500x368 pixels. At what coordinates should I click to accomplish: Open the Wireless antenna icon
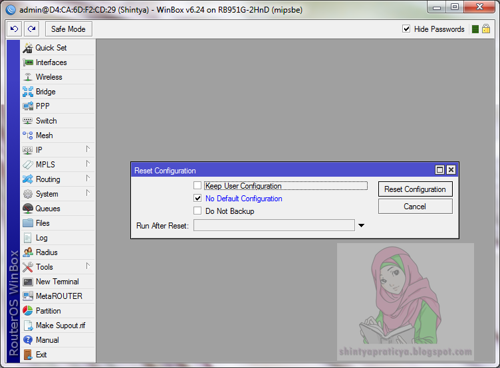click(x=28, y=77)
